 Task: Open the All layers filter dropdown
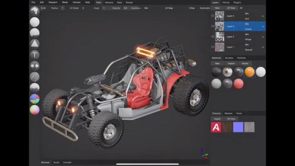point(241,8)
